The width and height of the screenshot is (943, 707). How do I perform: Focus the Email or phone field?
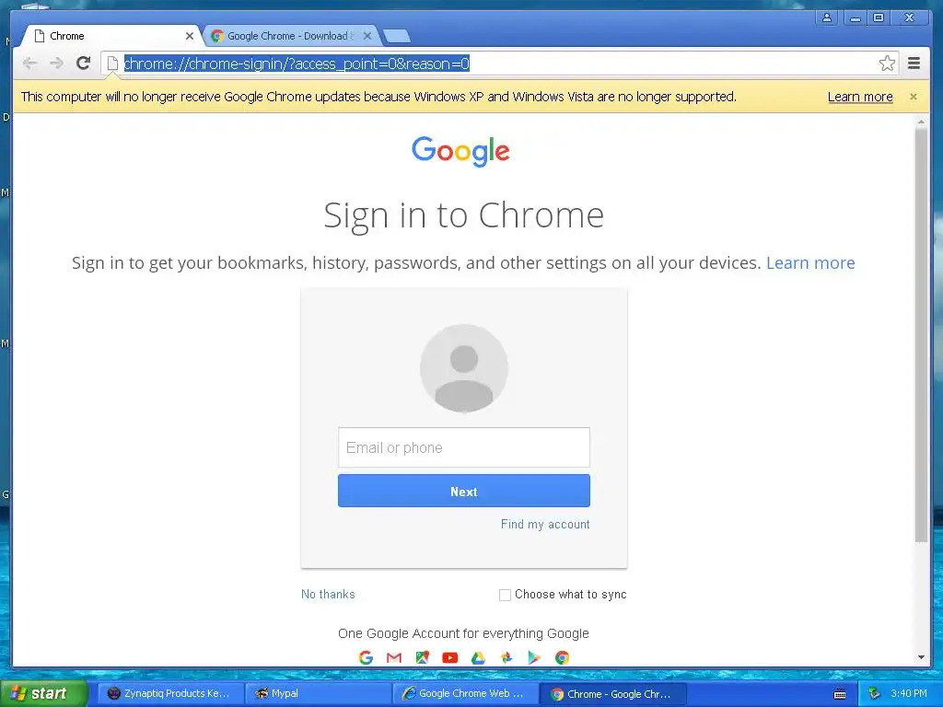(x=464, y=447)
